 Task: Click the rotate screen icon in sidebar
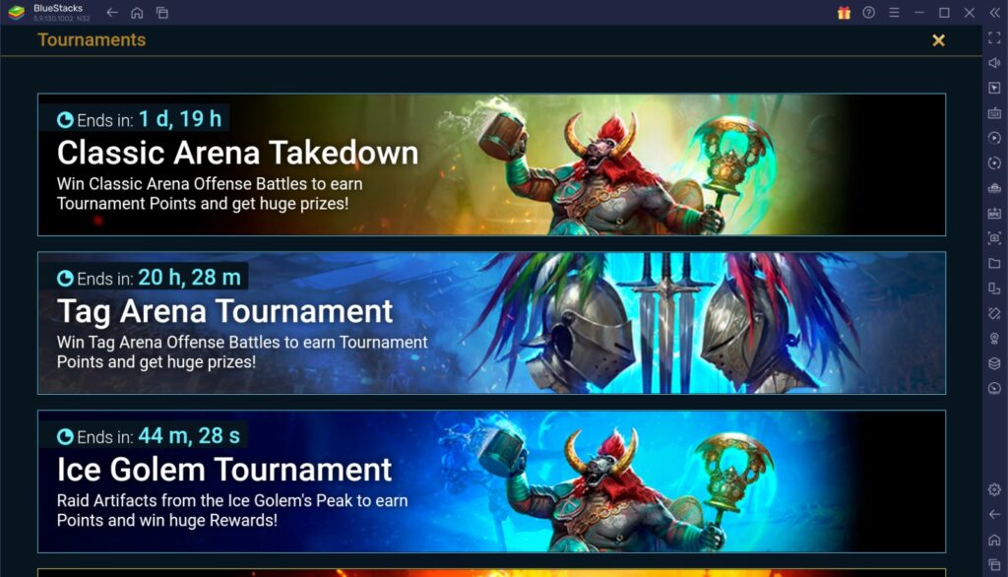pyautogui.click(x=994, y=288)
